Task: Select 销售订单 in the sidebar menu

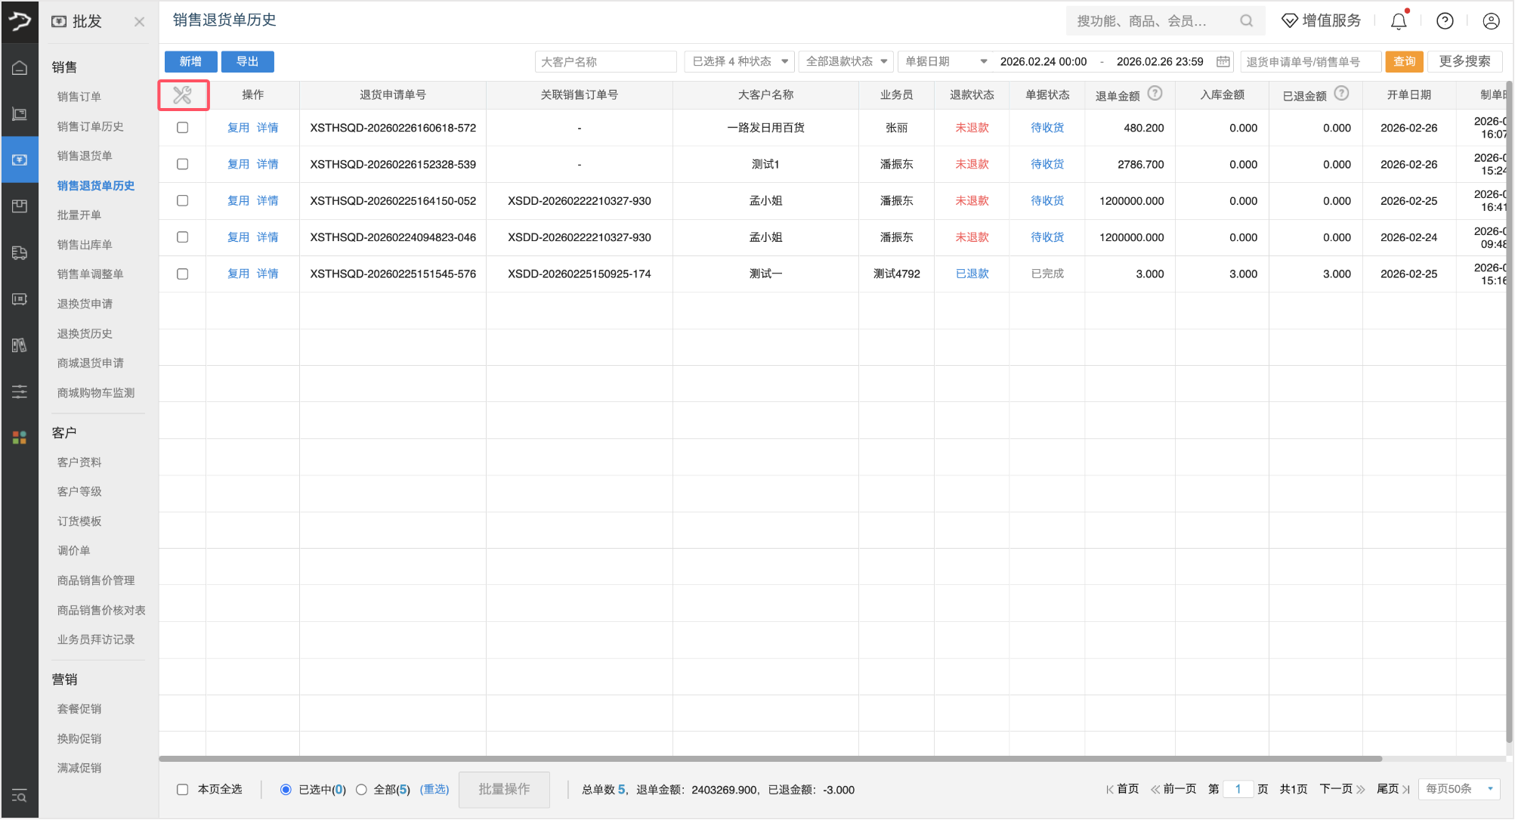Action: [79, 96]
